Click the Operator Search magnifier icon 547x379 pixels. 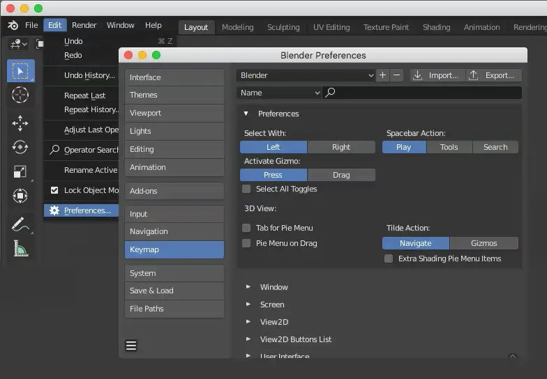pos(54,149)
